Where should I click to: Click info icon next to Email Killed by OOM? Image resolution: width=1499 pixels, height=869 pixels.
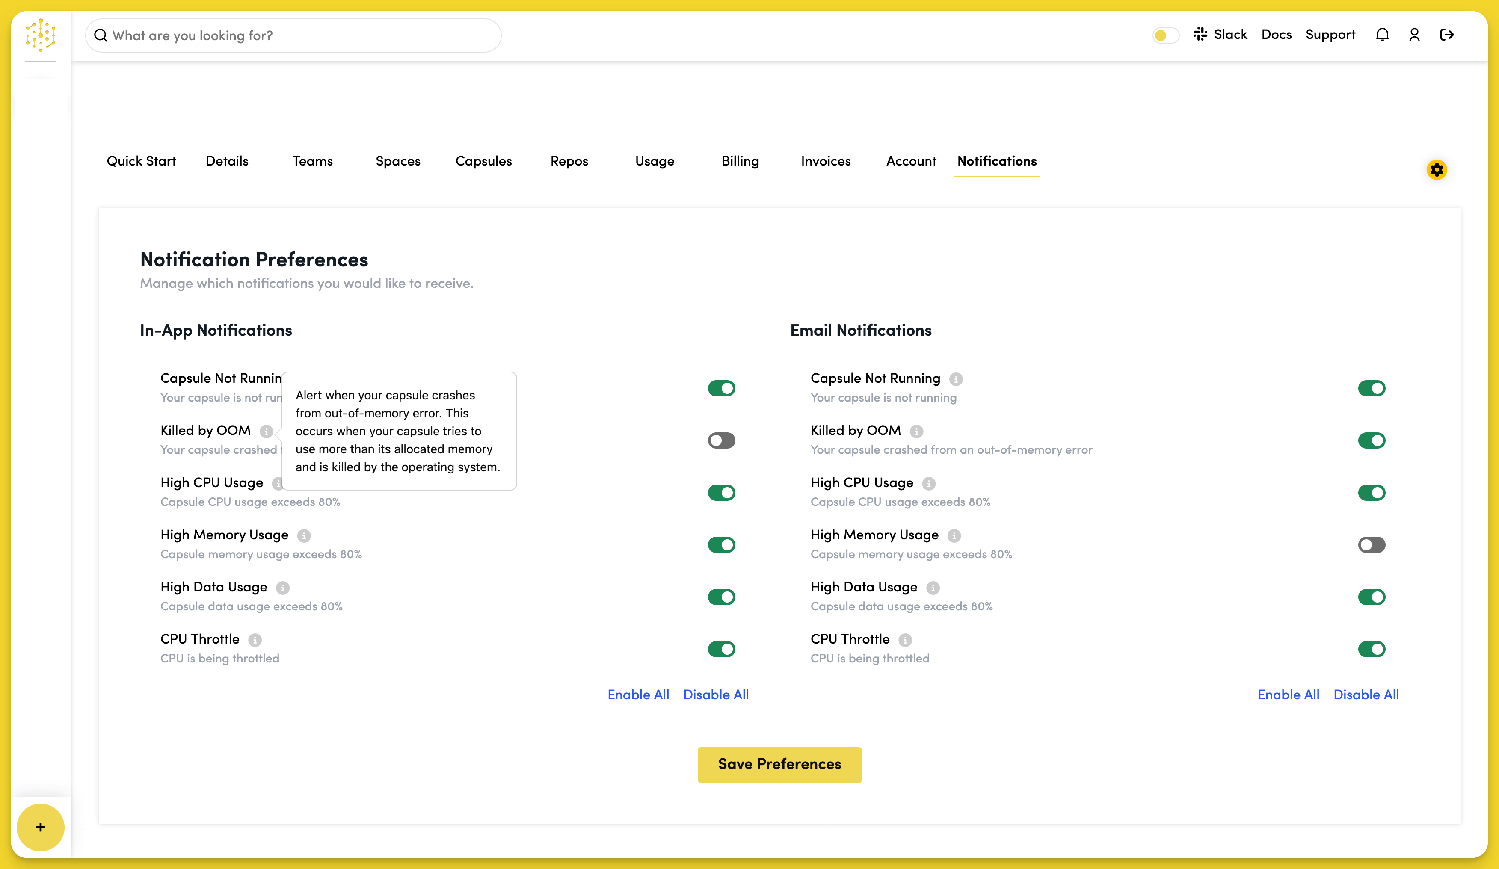916,431
